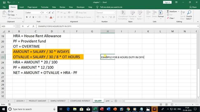
Task: Add a new sheet with the plus icon
Action: click(x=116, y=101)
